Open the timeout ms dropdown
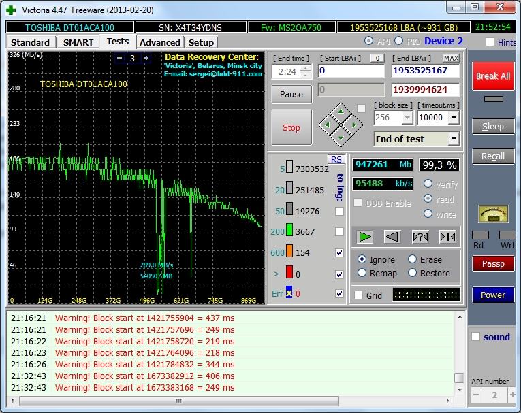This screenshot has height=413, width=521. [454, 118]
